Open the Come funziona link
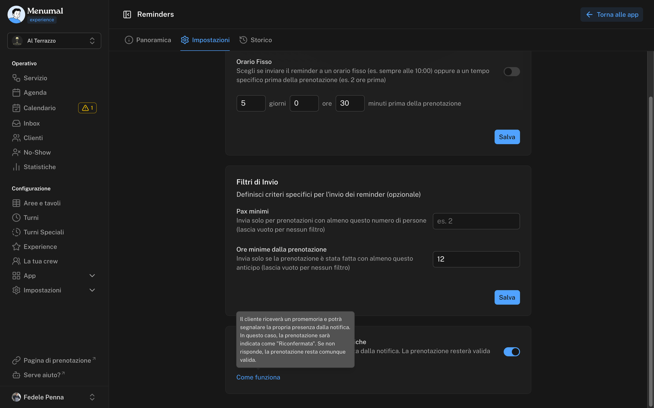This screenshot has width=654, height=408. 258,377
